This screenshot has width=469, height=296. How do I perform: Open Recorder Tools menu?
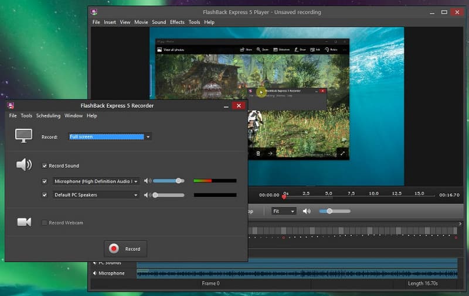pyautogui.click(x=26, y=115)
